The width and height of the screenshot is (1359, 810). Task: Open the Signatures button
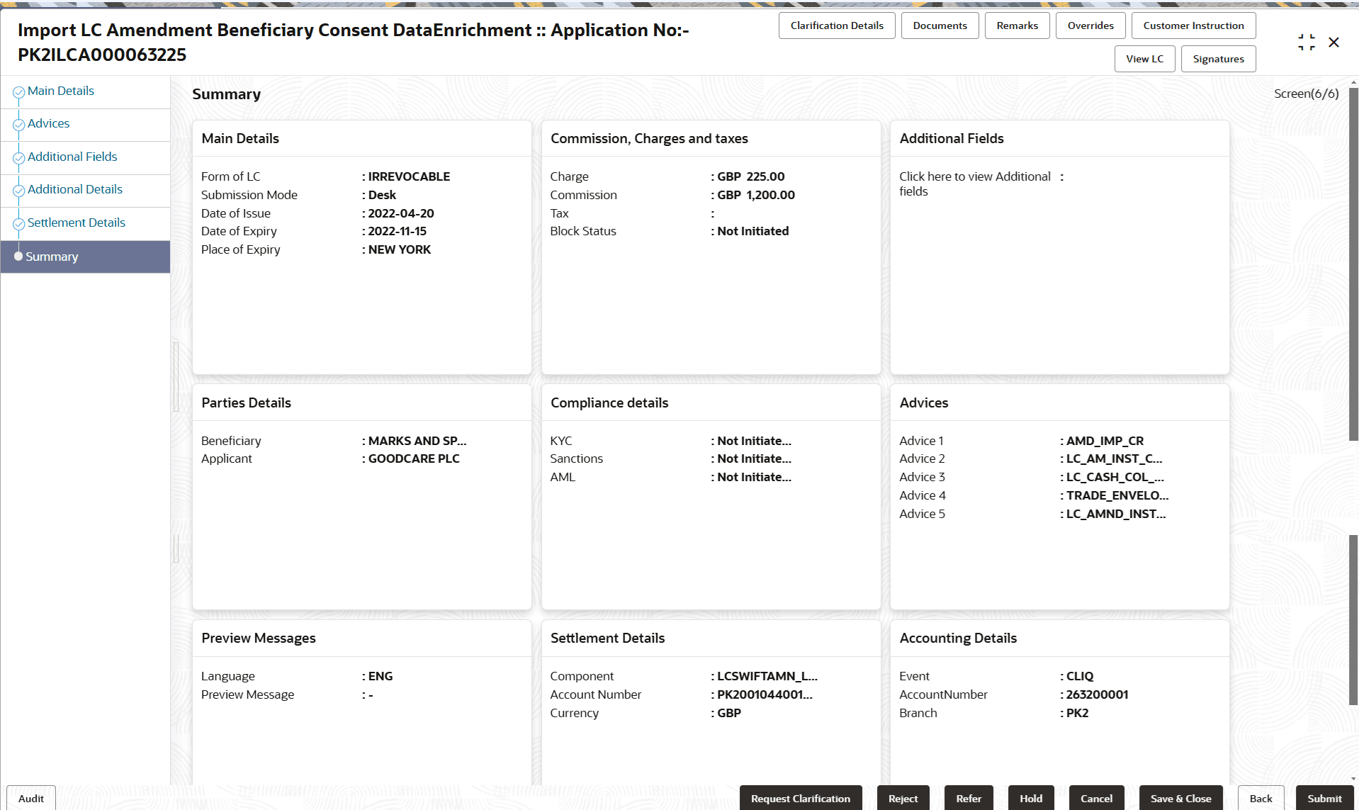pyautogui.click(x=1218, y=59)
